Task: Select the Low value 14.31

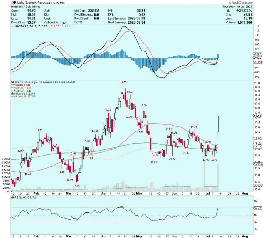Action: [31, 18]
